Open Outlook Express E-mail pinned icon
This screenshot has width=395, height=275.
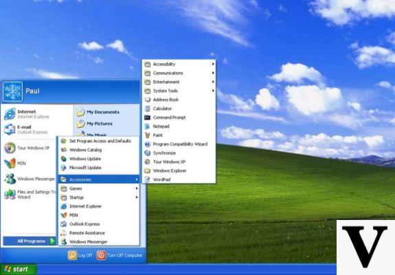[x=10, y=129]
